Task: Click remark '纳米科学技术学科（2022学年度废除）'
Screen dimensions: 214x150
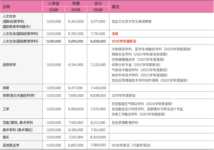Action: (139, 75)
